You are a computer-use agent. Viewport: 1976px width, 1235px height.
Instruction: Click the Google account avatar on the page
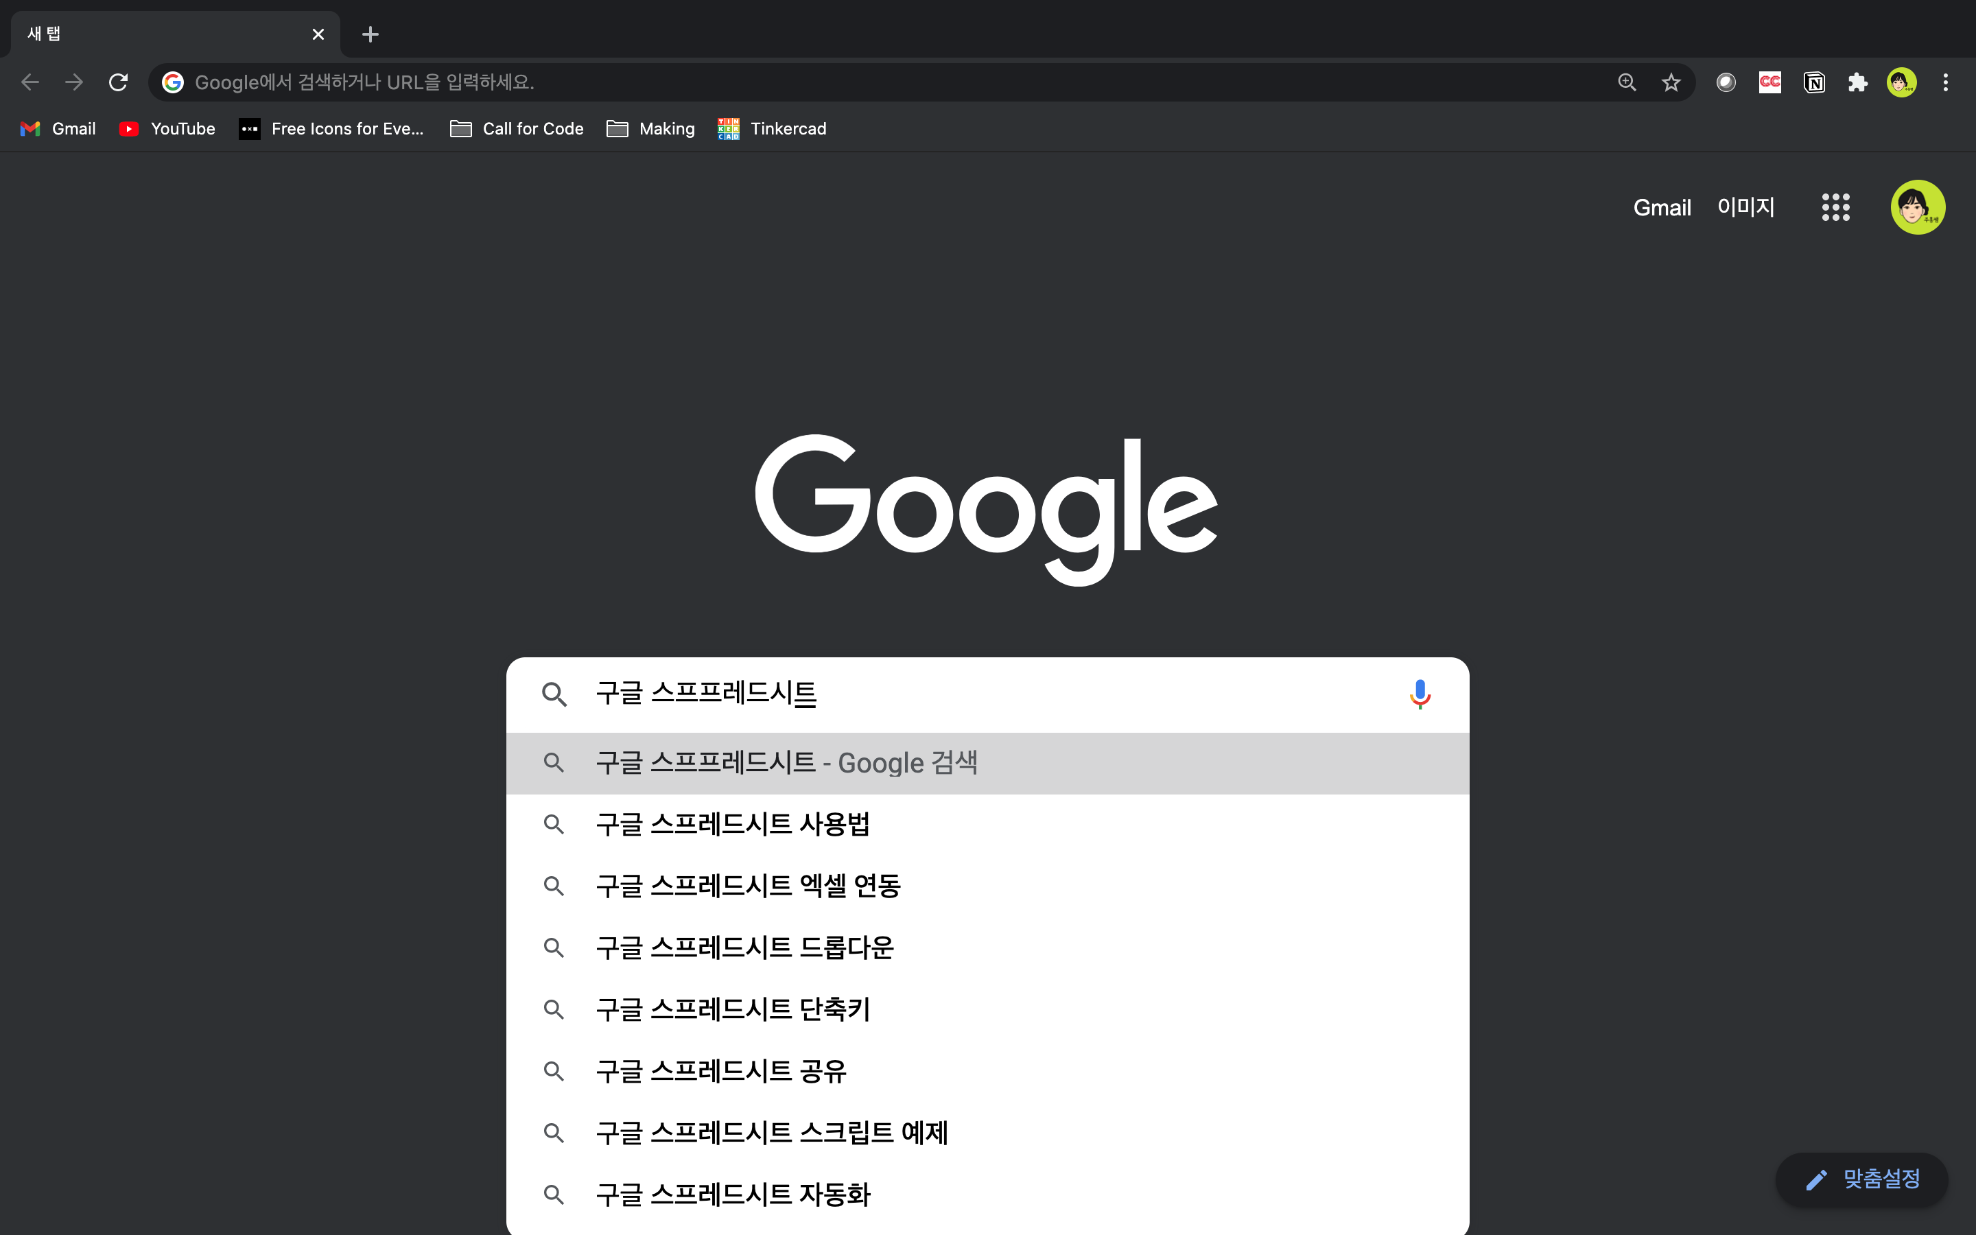1917,207
